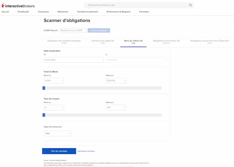Click the Interactive Brokers logo
This screenshot has width=234, height=167.
[x=18, y=5]
